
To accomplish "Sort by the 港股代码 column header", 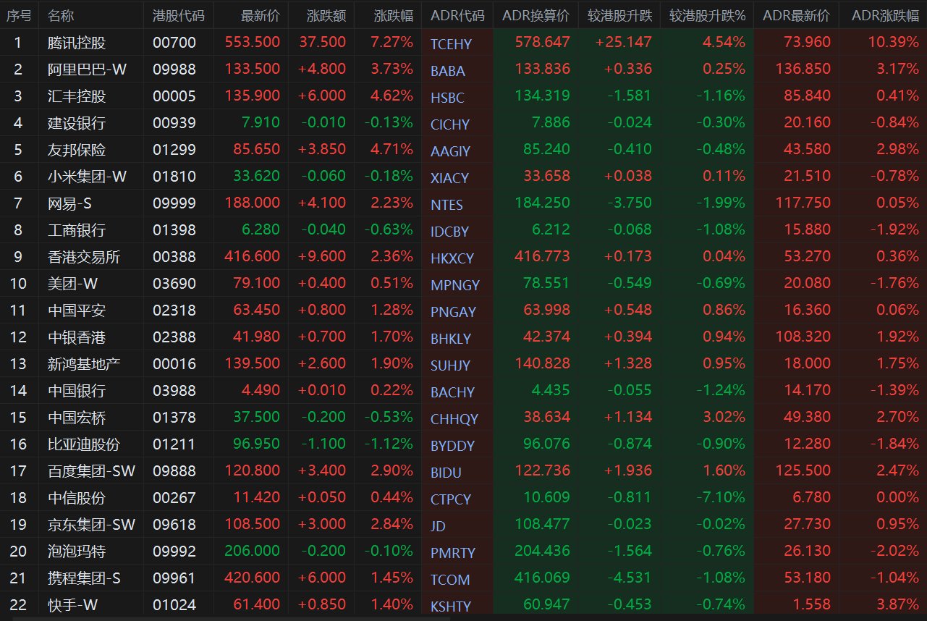I will 179,15.
